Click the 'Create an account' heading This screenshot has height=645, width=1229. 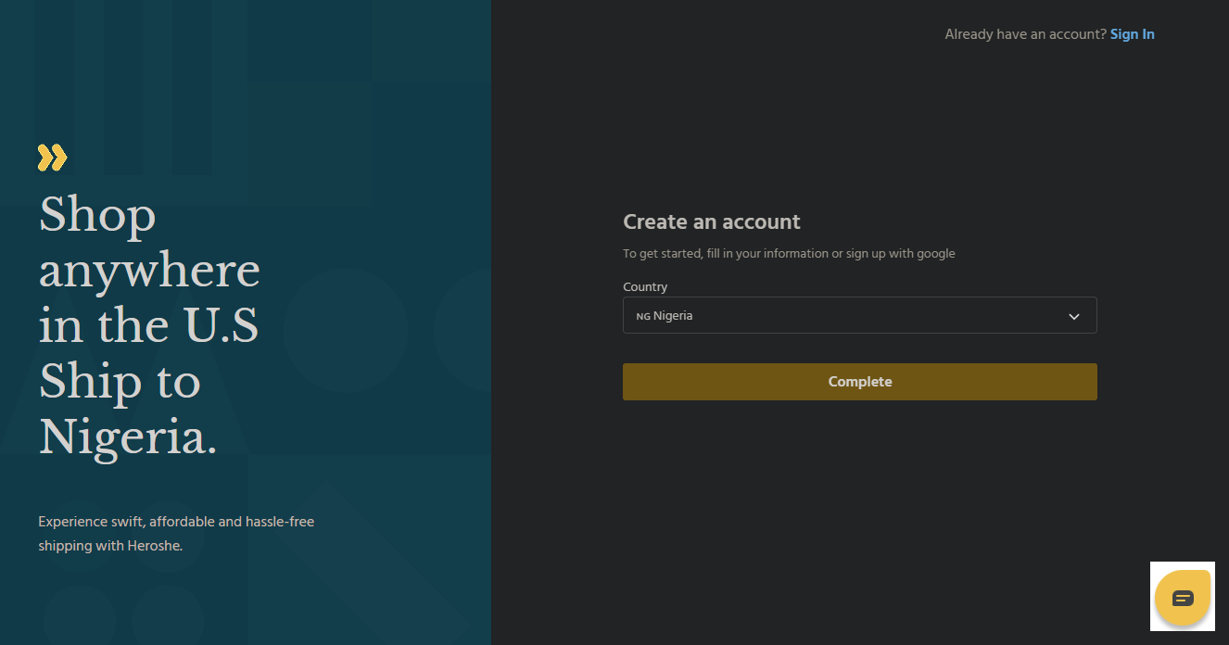[711, 221]
